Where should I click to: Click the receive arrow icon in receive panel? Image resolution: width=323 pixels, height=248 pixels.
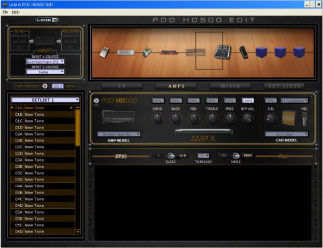coord(59,41)
